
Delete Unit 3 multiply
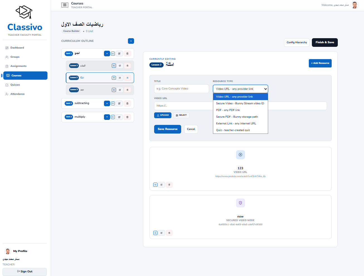[127, 117]
